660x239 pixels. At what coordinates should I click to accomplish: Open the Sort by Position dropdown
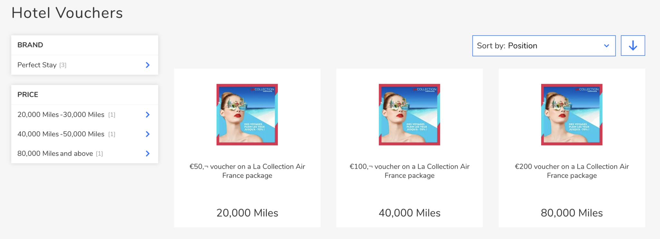(544, 46)
